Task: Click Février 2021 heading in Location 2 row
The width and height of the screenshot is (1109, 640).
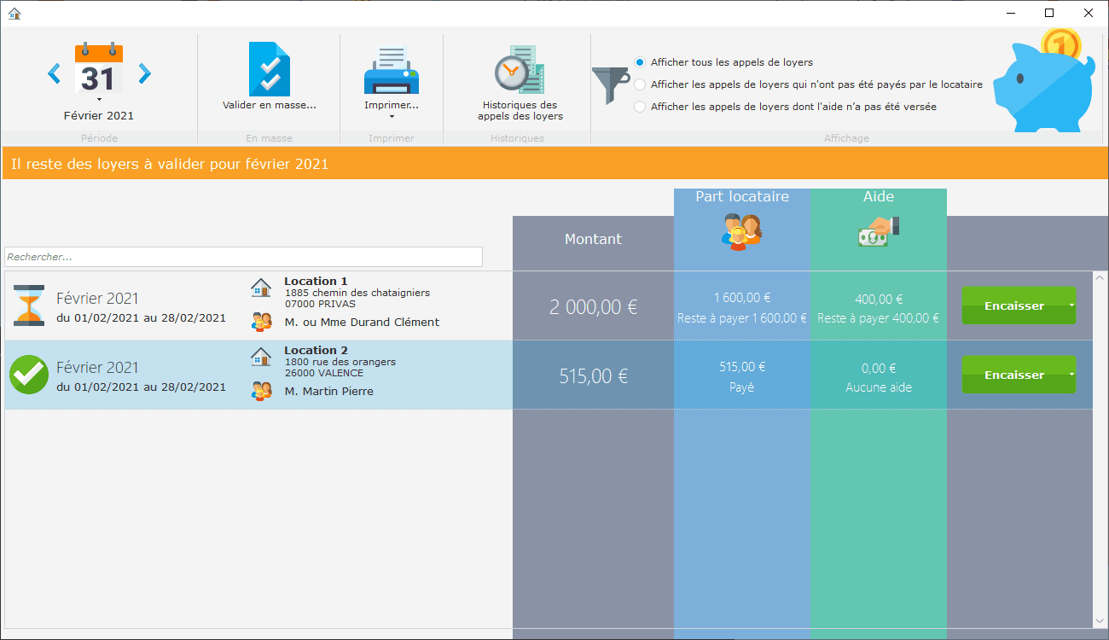Action: point(97,368)
